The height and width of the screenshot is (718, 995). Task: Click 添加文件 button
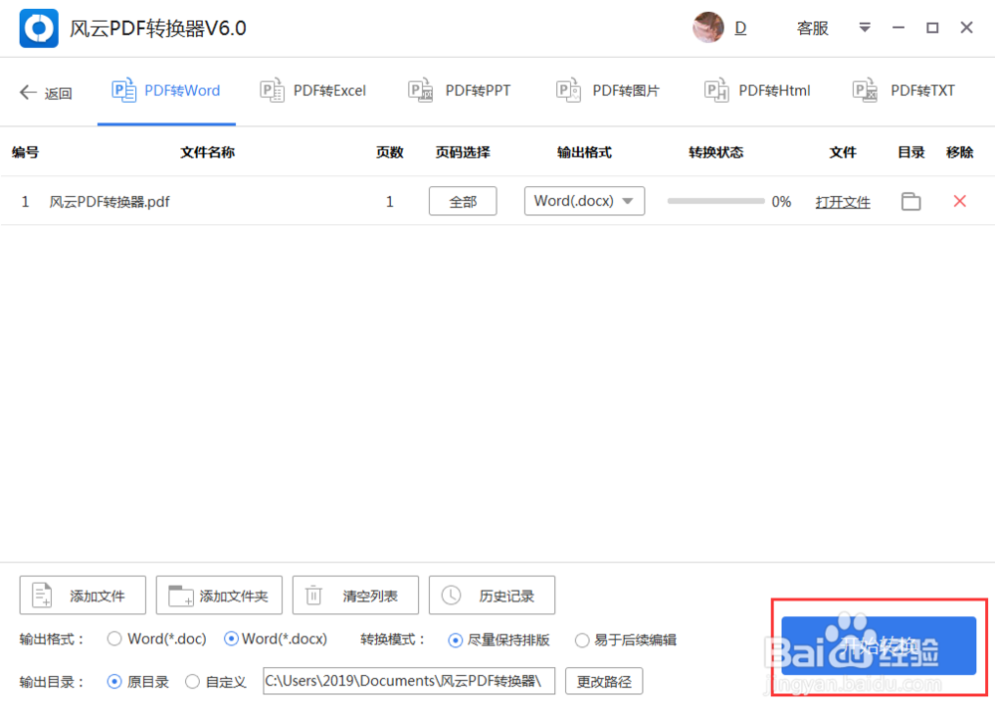[x=83, y=596]
